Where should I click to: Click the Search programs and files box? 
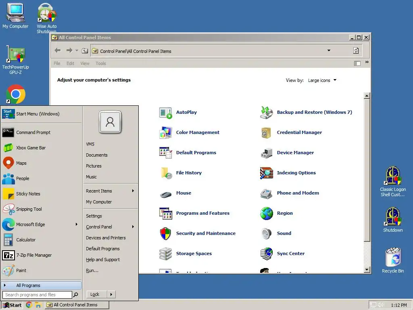[x=37, y=295]
